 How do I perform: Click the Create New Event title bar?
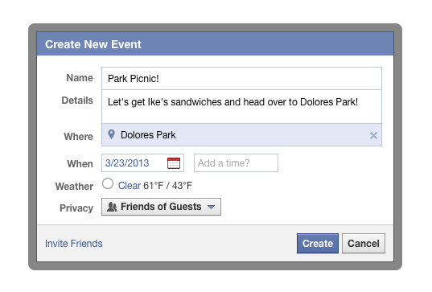[215, 44]
